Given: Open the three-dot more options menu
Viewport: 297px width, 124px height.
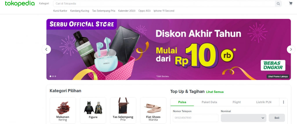Looking at the screenshot, I should (x=283, y=102).
